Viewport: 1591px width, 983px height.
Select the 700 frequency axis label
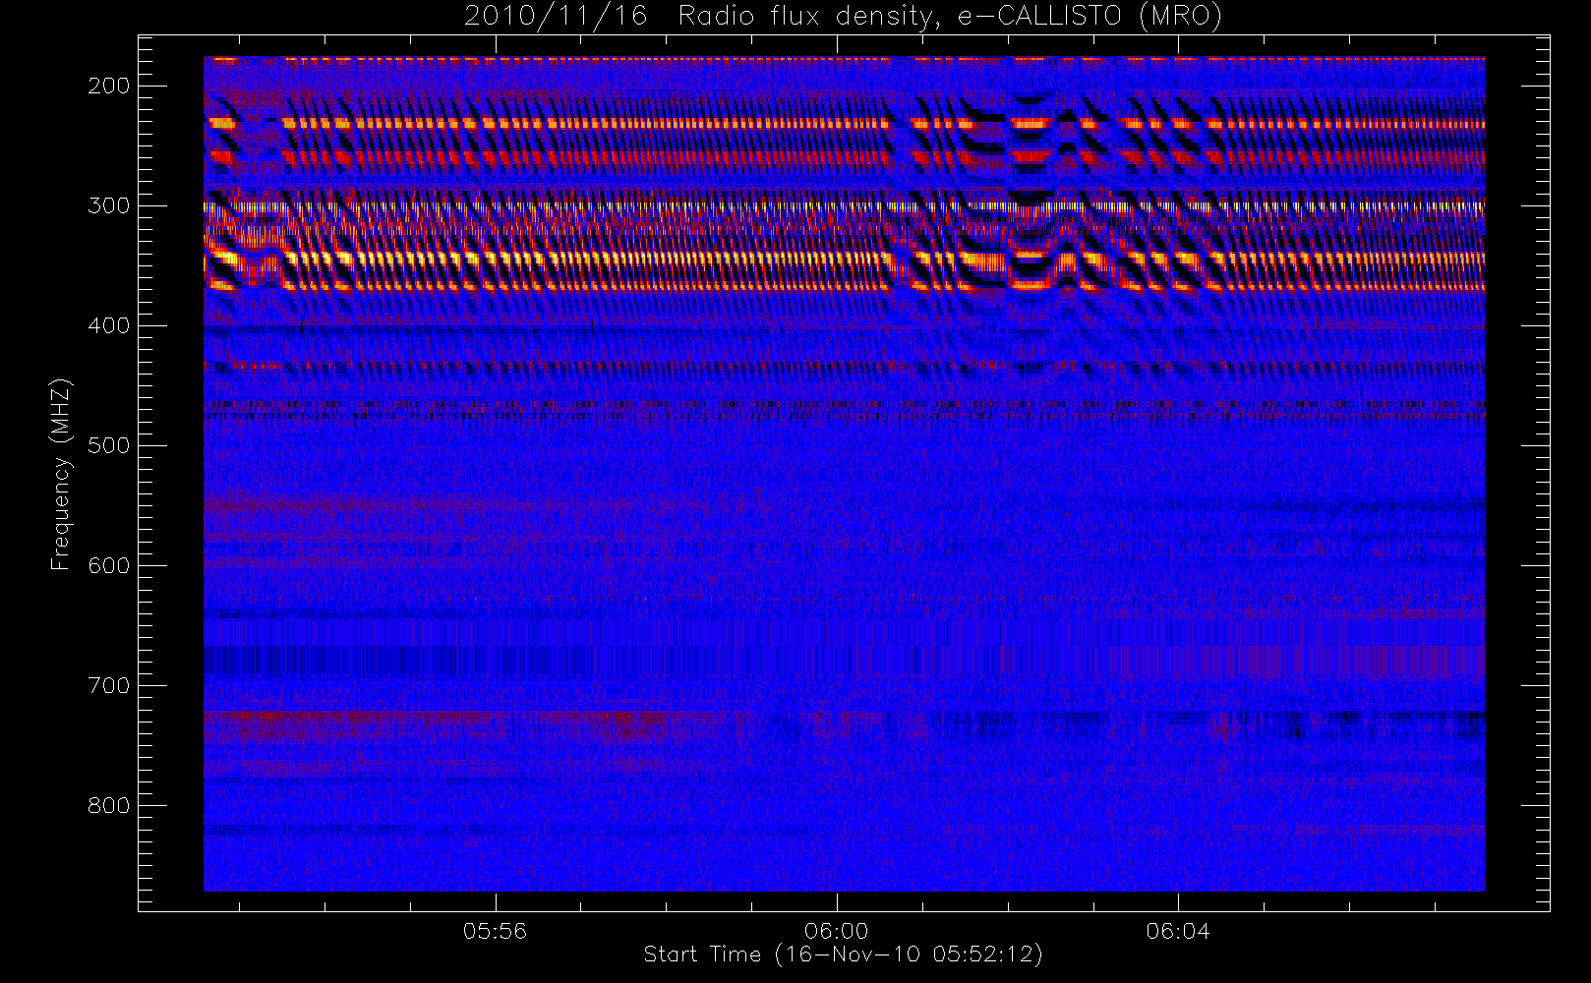pos(108,685)
